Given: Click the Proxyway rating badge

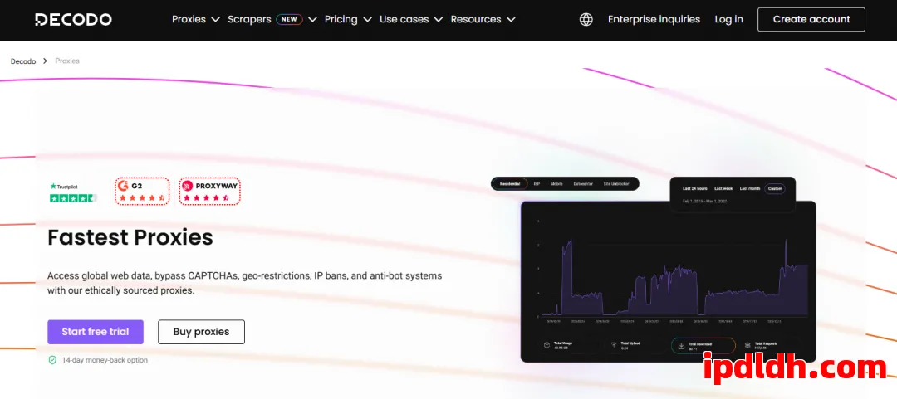Looking at the screenshot, I should point(210,192).
